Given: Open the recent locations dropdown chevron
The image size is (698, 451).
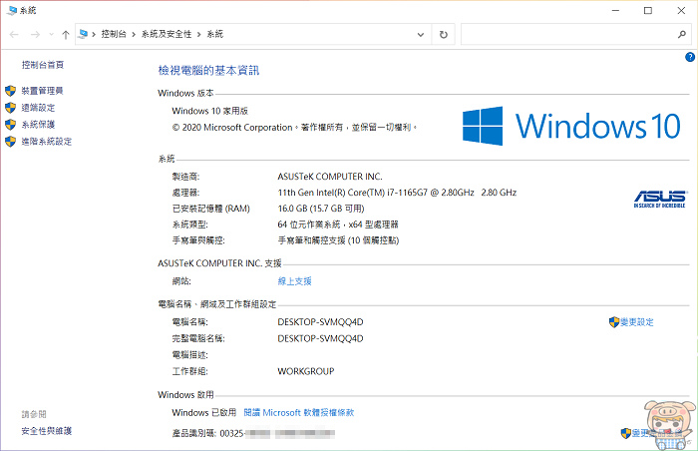Looking at the screenshot, I should [x=50, y=34].
